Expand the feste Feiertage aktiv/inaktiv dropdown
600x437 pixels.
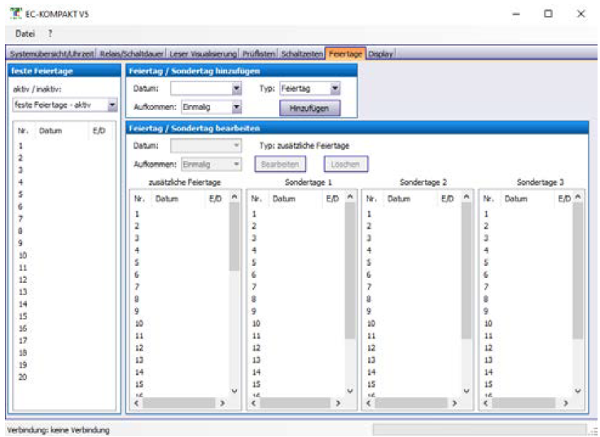(112, 104)
